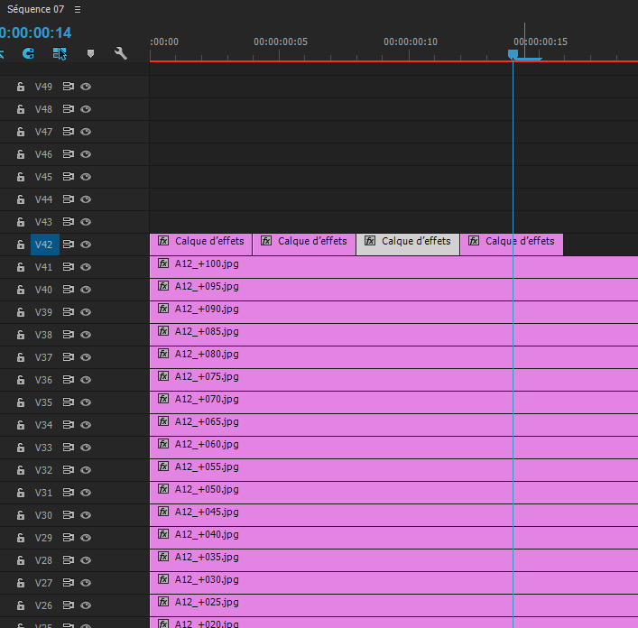Toggle eye icon for track V30
The height and width of the screenshot is (628, 638).
pyautogui.click(x=86, y=515)
